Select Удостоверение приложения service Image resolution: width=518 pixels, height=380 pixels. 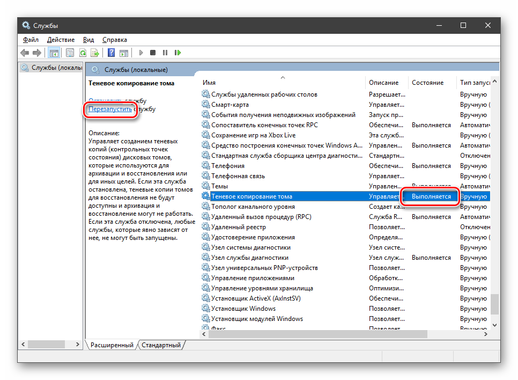pyautogui.click(x=345, y=237)
